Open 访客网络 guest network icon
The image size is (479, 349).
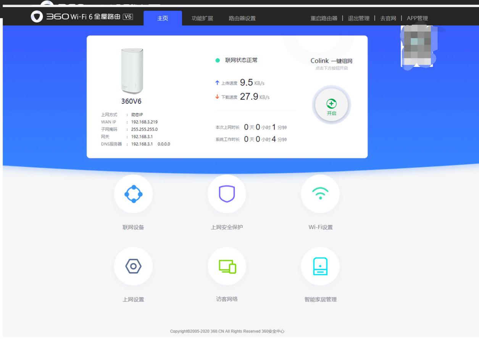point(227,266)
